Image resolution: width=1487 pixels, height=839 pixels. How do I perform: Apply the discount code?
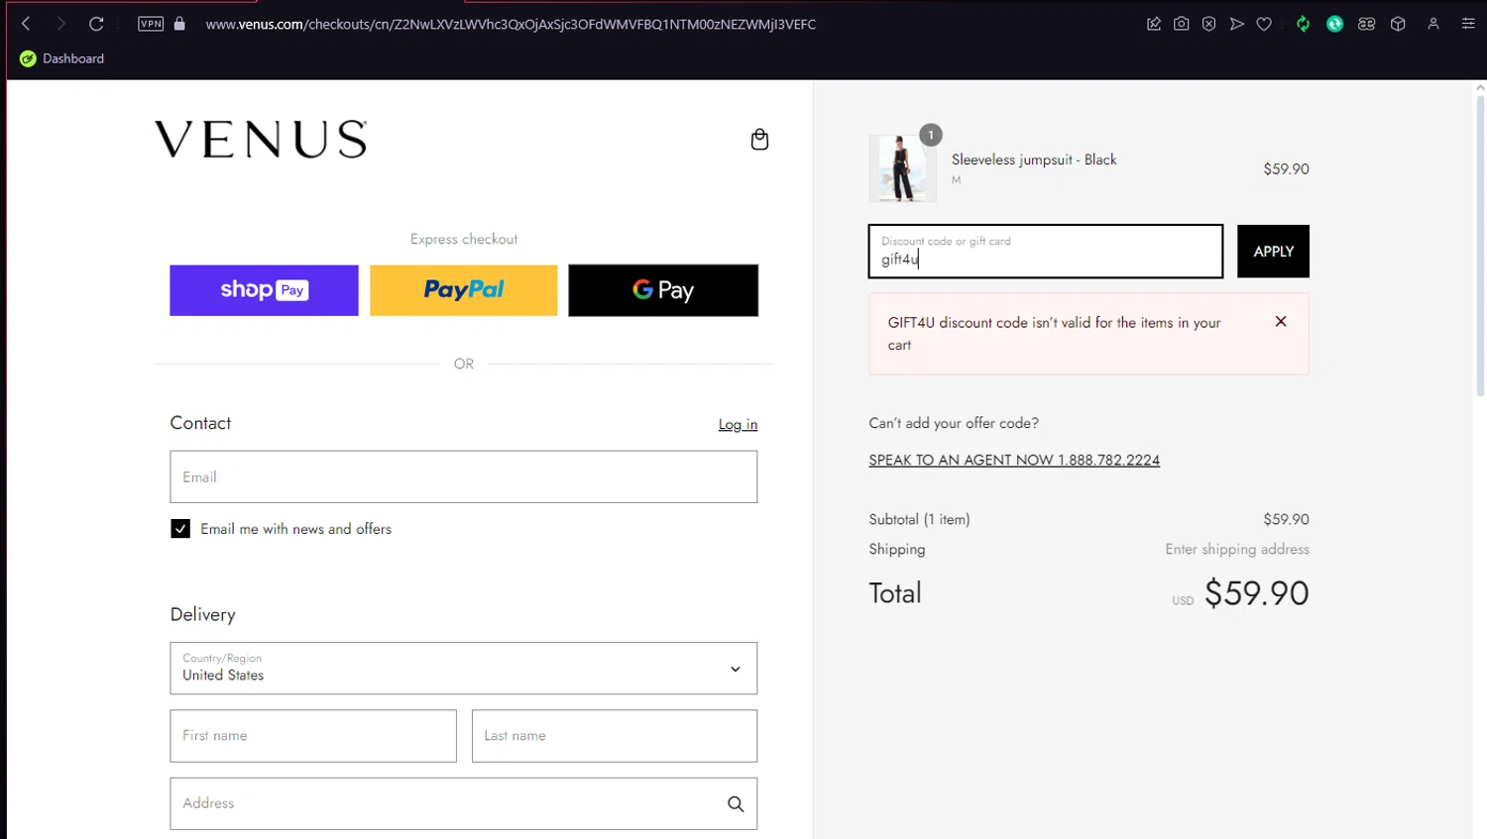point(1273,252)
